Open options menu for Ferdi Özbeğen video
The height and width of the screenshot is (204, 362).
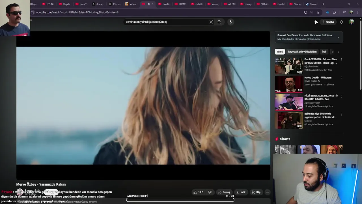pyautogui.click(x=341, y=60)
